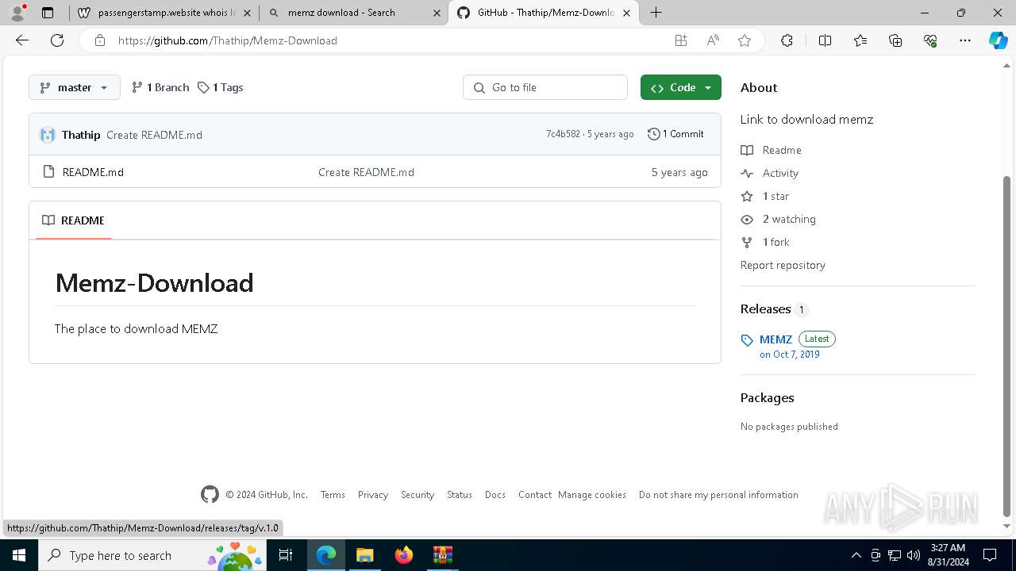The image size is (1016, 571).
Task: Open the Favorites list icon
Action: tap(860, 40)
